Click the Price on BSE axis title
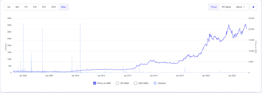The height and width of the screenshot is (93, 262). tap(256, 47)
